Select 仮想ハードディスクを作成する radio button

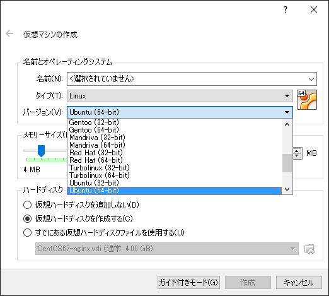coord(27,219)
